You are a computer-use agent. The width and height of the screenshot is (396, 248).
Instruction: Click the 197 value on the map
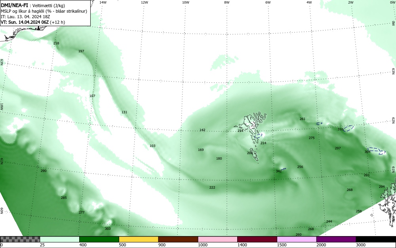[x=81, y=51]
